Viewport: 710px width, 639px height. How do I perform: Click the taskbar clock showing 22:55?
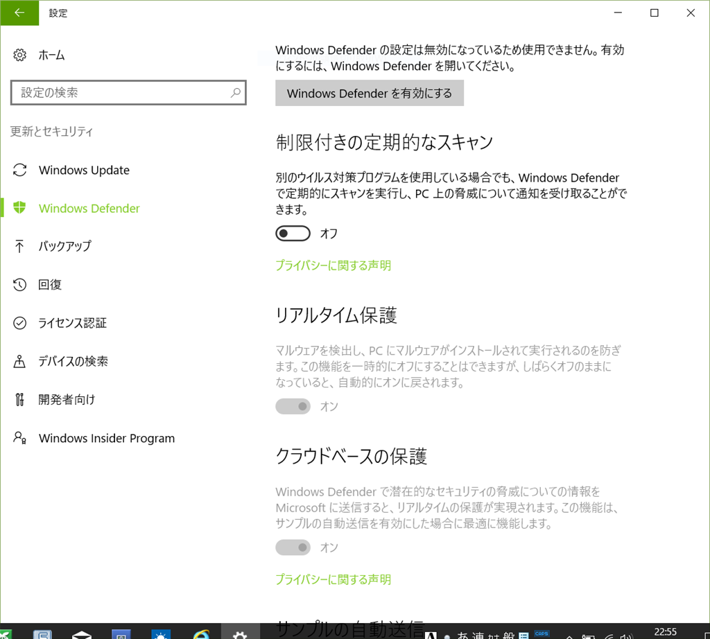(x=665, y=632)
